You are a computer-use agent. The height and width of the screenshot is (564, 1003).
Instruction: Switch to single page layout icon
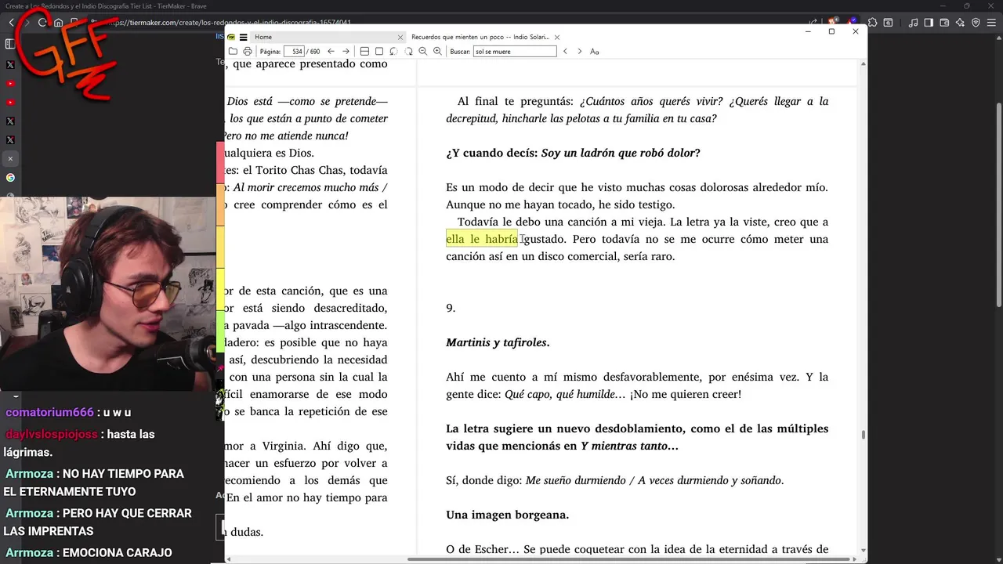coord(379,51)
